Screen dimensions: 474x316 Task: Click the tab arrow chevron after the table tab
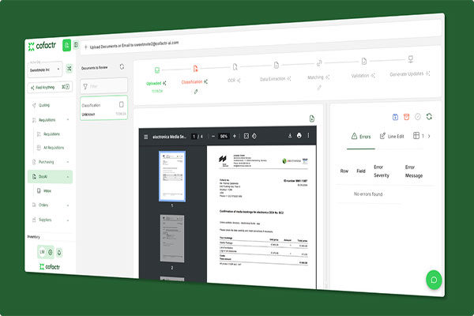(x=429, y=136)
